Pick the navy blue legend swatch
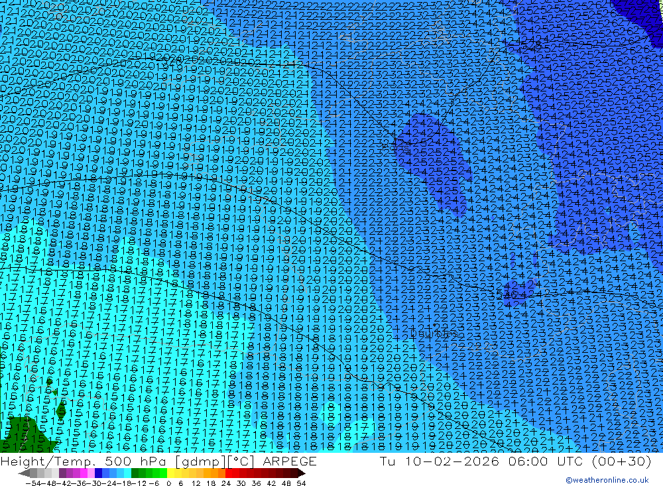The height and width of the screenshot is (486, 663). pos(98,473)
